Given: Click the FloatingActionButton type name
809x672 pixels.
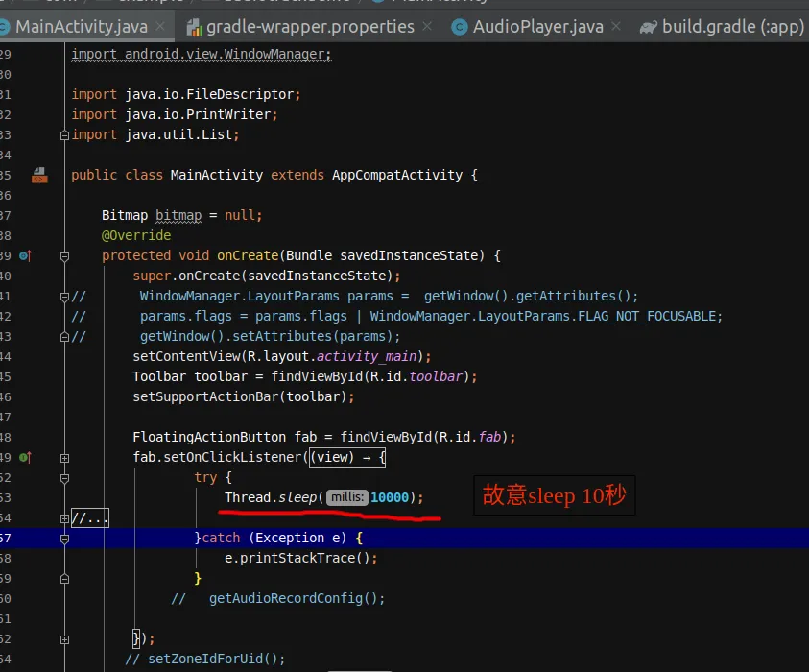Looking at the screenshot, I should click(209, 437).
